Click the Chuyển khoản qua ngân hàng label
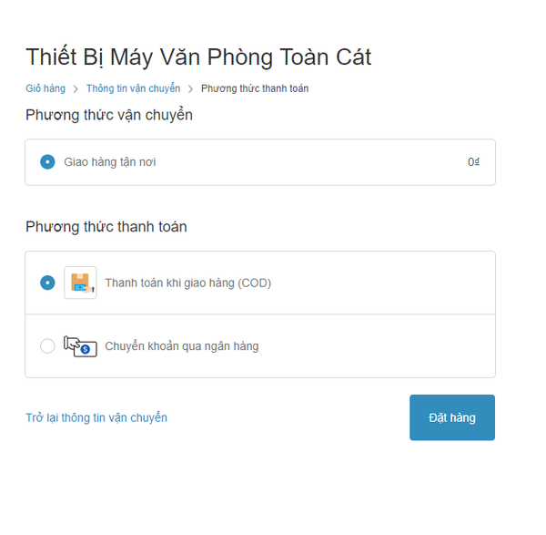The image size is (546, 535). (182, 346)
